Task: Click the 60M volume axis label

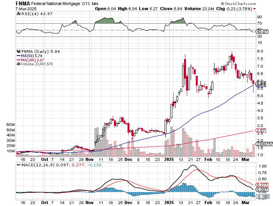Action: pyautogui.click(x=11, y=125)
